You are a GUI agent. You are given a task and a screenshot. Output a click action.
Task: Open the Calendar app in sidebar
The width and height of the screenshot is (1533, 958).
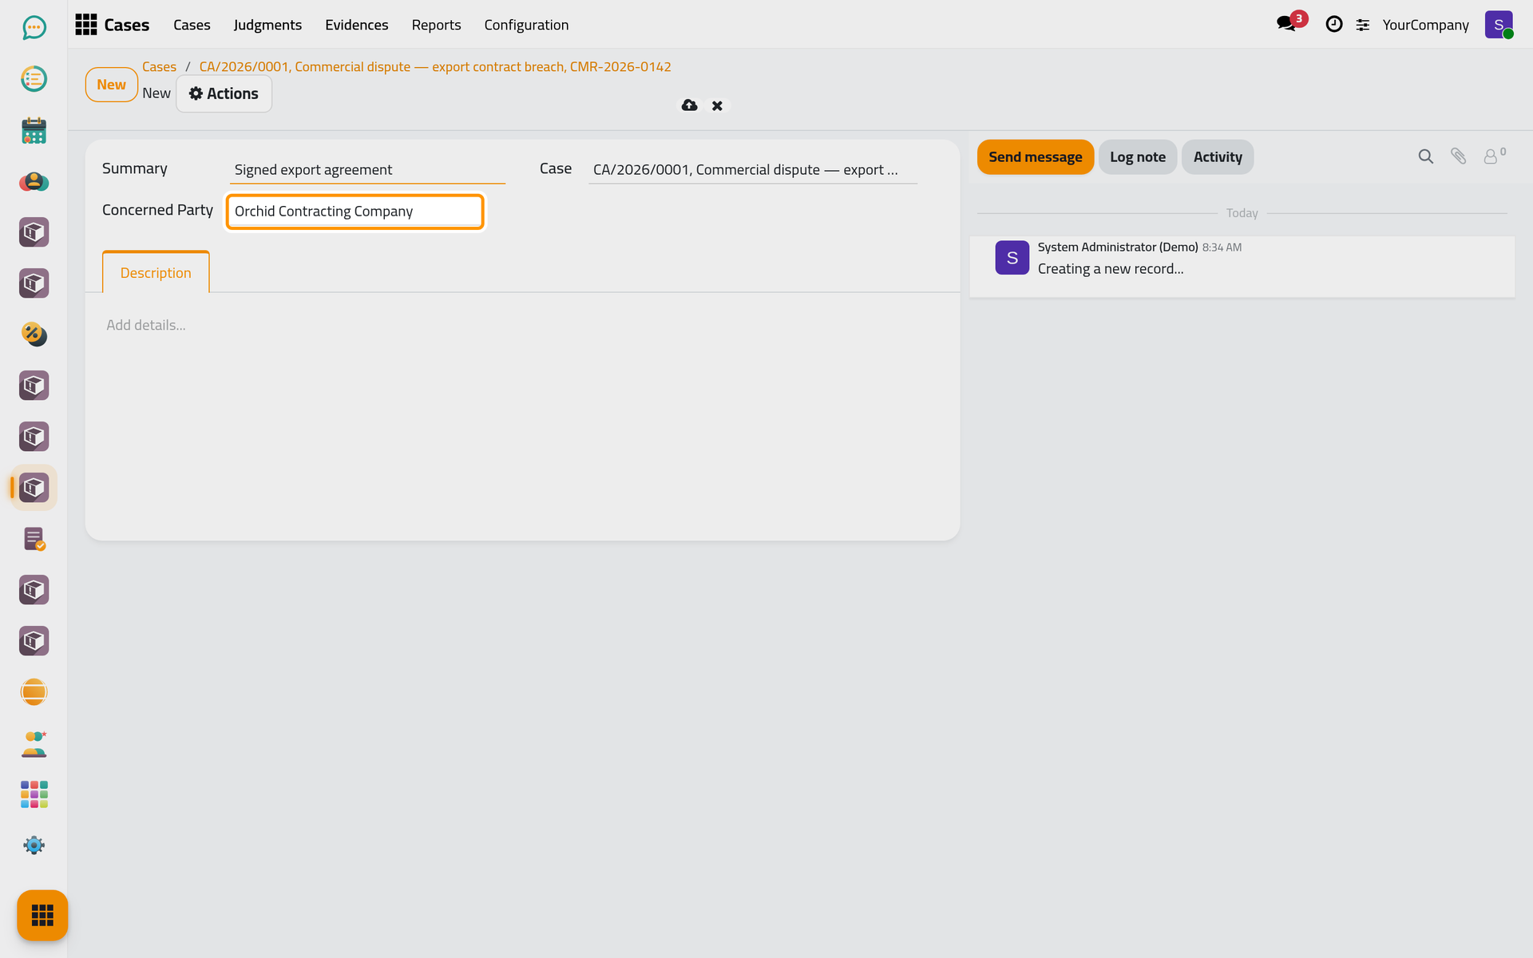(x=34, y=130)
